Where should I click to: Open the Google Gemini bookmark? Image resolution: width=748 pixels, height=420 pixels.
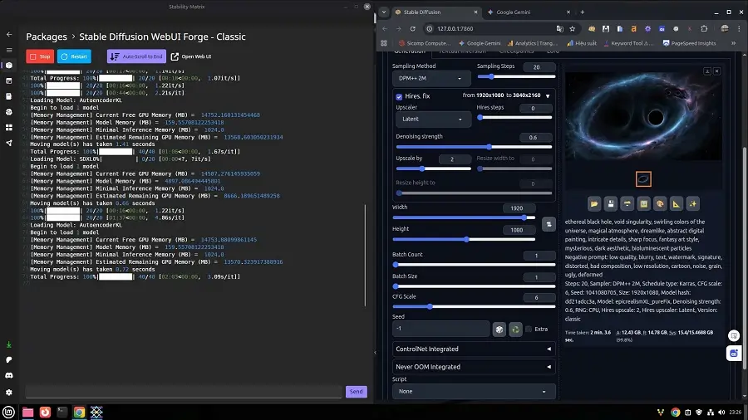tap(480, 43)
